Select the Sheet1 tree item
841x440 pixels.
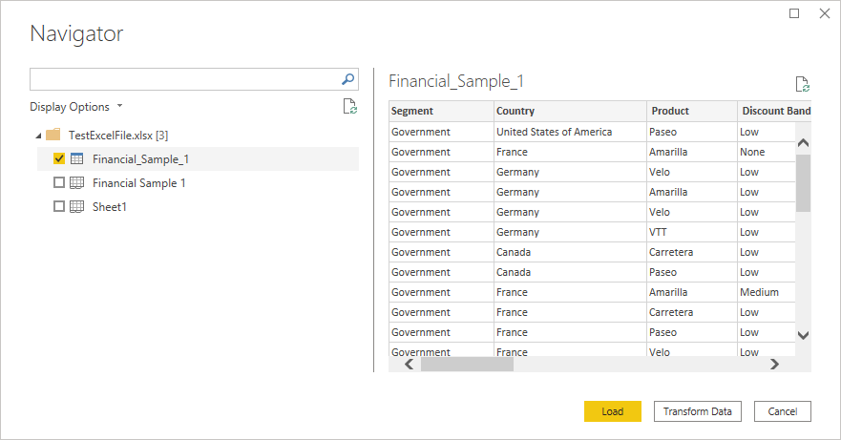coord(109,206)
